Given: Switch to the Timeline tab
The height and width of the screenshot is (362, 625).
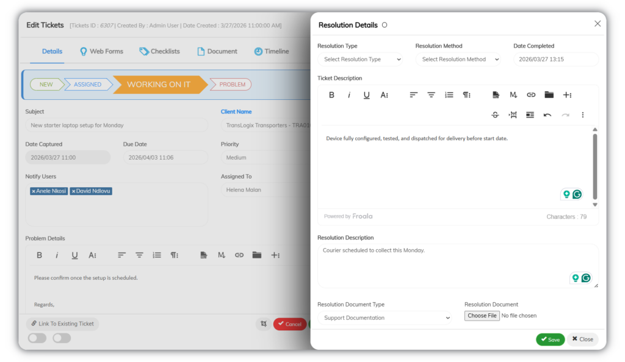Looking at the screenshot, I should [272, 51].
